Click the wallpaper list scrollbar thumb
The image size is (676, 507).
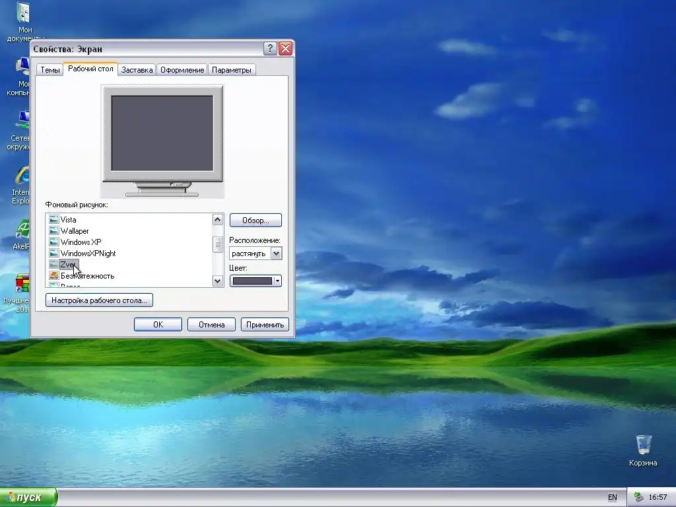[x=217, y=244]
